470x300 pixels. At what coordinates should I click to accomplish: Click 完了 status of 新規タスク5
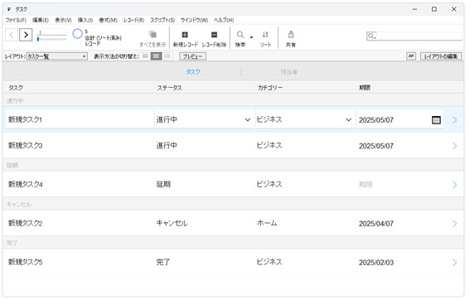(x=163, y=262)
